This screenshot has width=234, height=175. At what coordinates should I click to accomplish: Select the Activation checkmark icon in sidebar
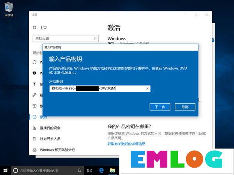coord(34,117)
